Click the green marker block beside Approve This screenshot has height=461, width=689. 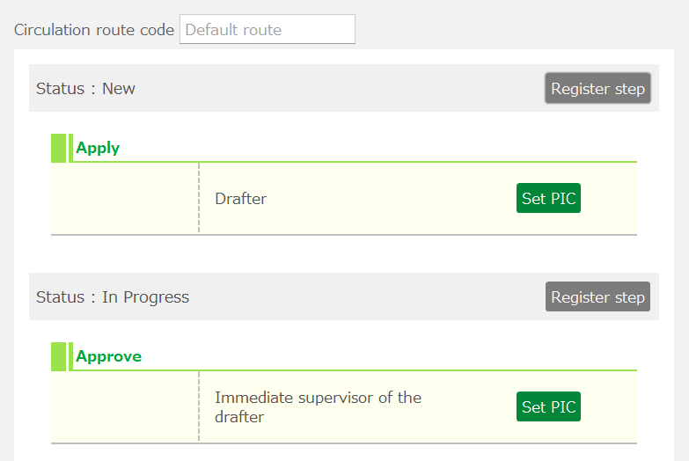click(58, 356)
